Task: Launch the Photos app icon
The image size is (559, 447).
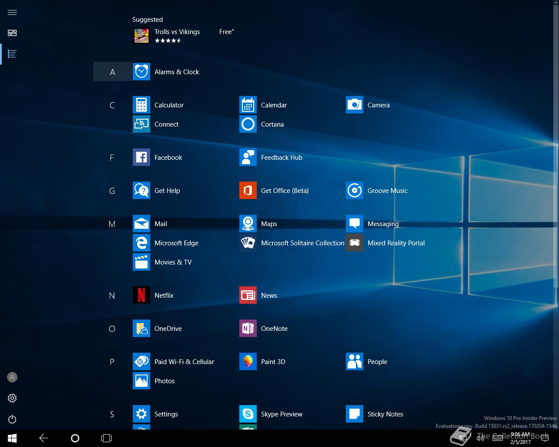Action: pyautogui.click(x=141, y=381)
